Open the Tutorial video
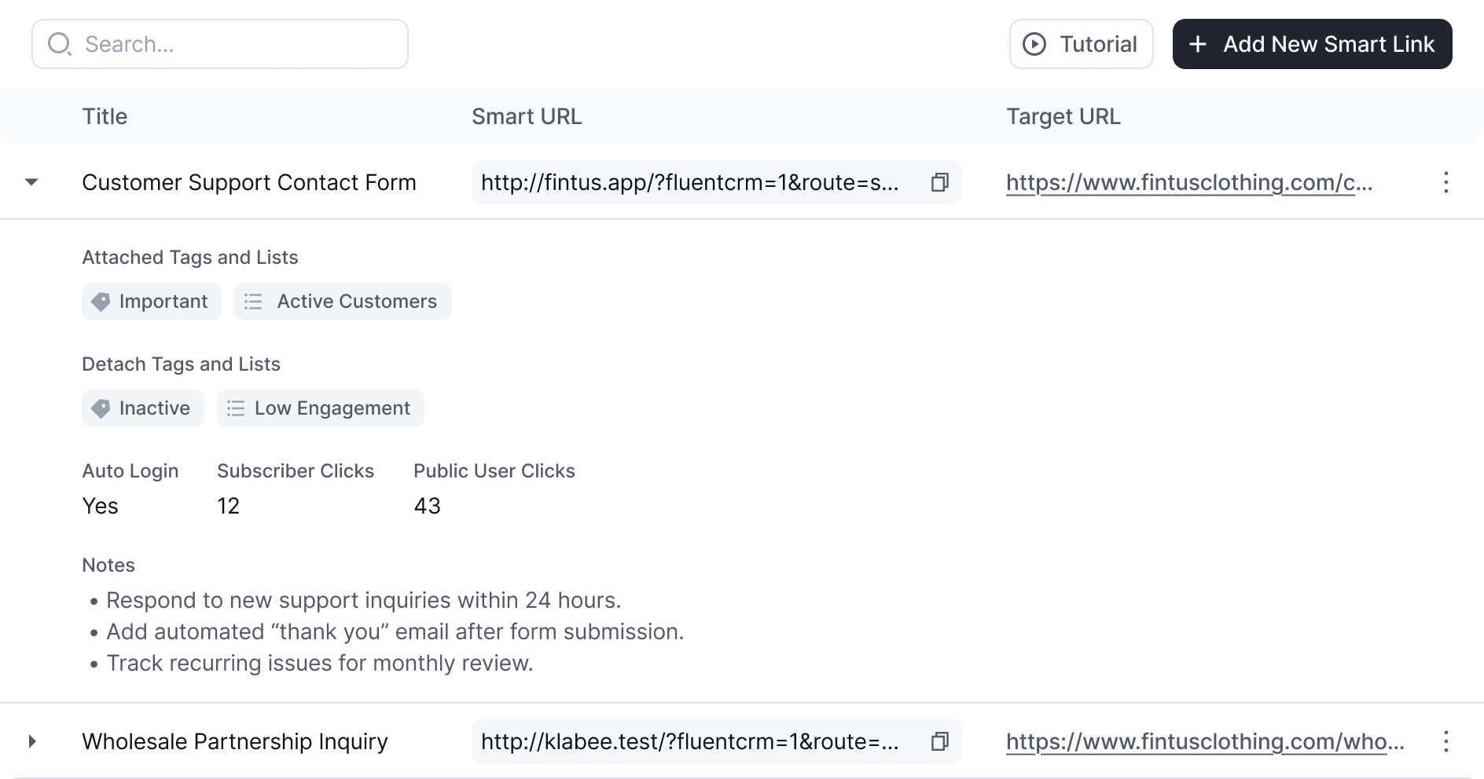Screen dimensions: 1484x779 1081,44
